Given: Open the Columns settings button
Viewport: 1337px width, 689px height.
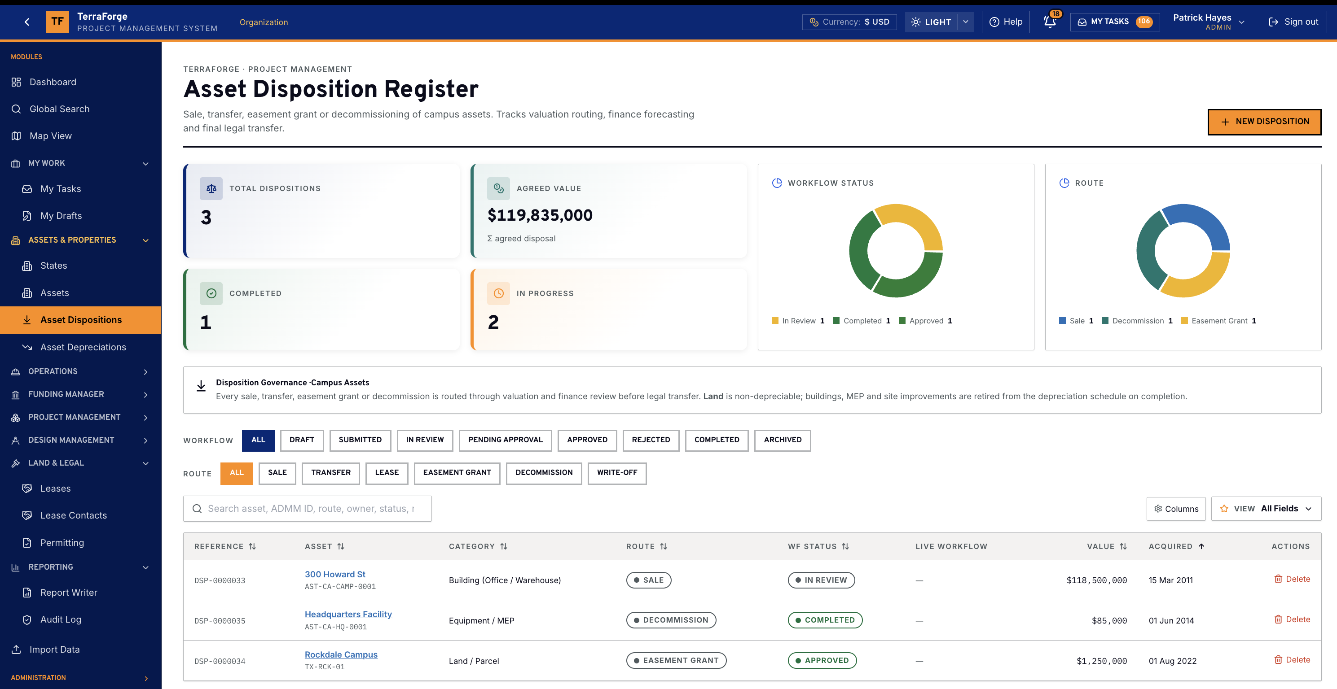Looking at the screenshot, I should 1175,509.
